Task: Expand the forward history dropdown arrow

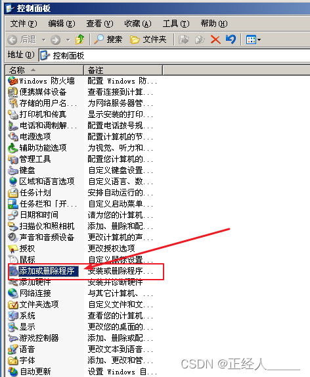Action: coord(68,39)
